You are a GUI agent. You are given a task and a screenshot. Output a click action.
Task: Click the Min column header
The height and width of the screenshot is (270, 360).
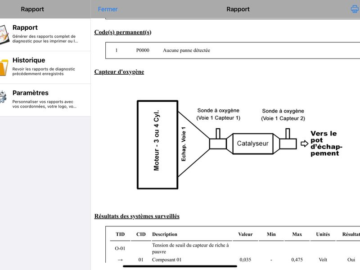click(271, 234)
